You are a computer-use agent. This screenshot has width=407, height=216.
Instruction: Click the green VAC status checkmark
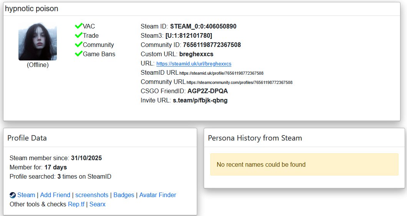coord(79,26)
